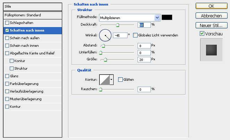The height and width of the screenshot is (140, 230).
Task: Click the Größe slider handle
Action: click(106, 60)
